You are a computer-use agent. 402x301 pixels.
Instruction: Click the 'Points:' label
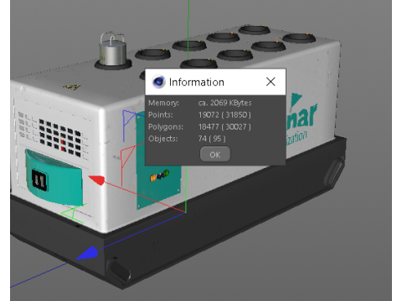click(161, 115)
